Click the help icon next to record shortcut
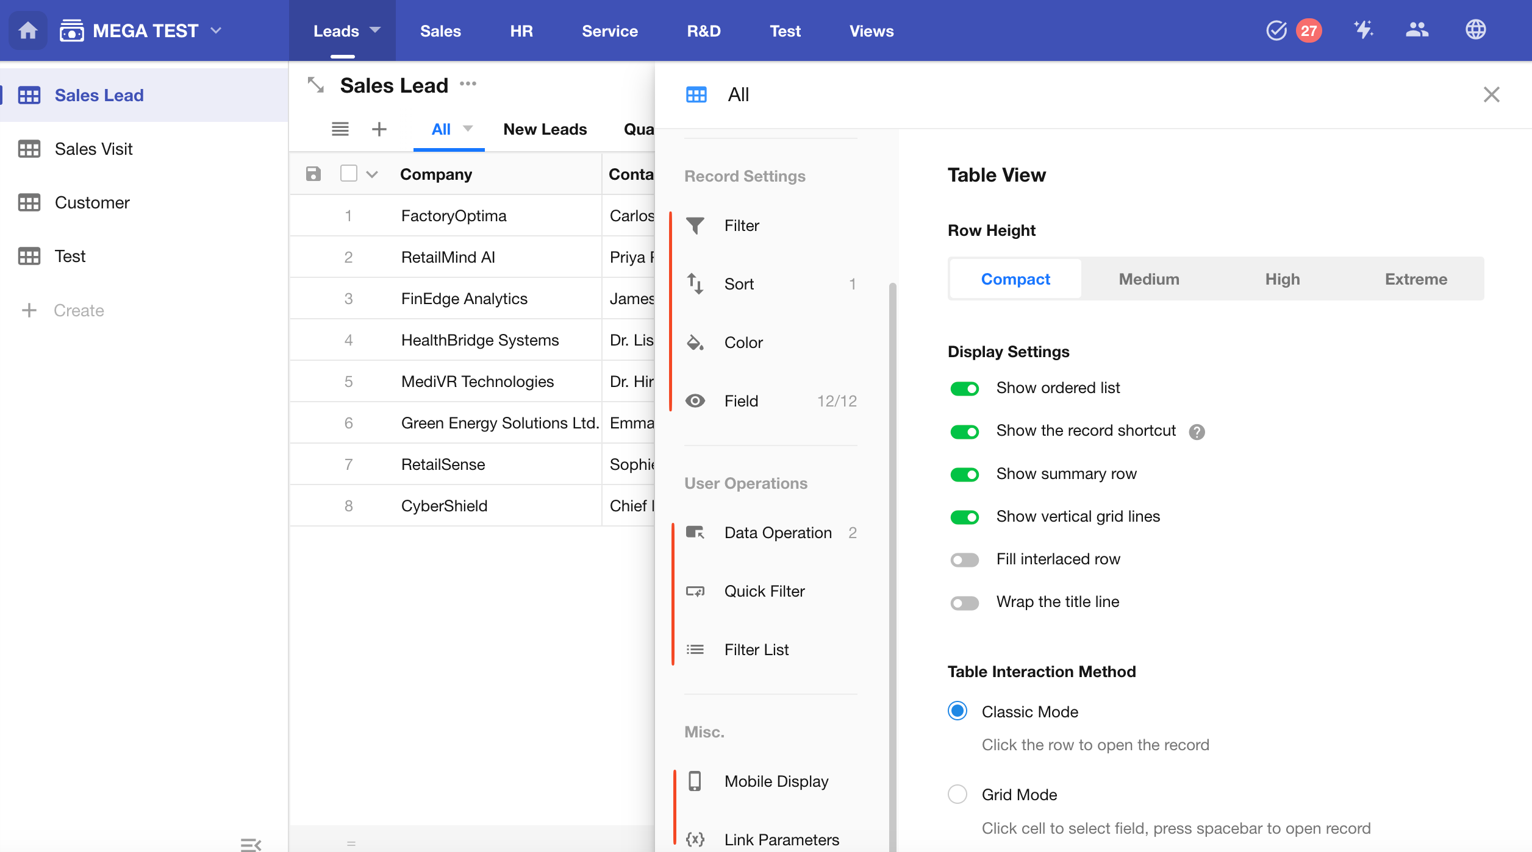1532x852 pixels. pyautogui.click(x=1197, y=432)
